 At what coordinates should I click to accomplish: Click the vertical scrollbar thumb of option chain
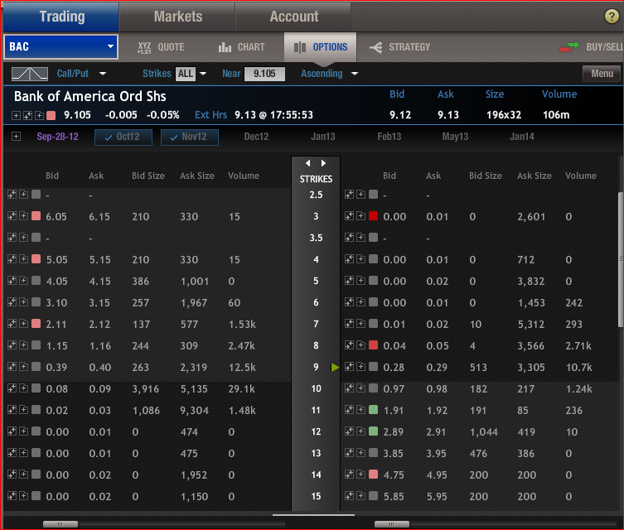tap(621, 259)
